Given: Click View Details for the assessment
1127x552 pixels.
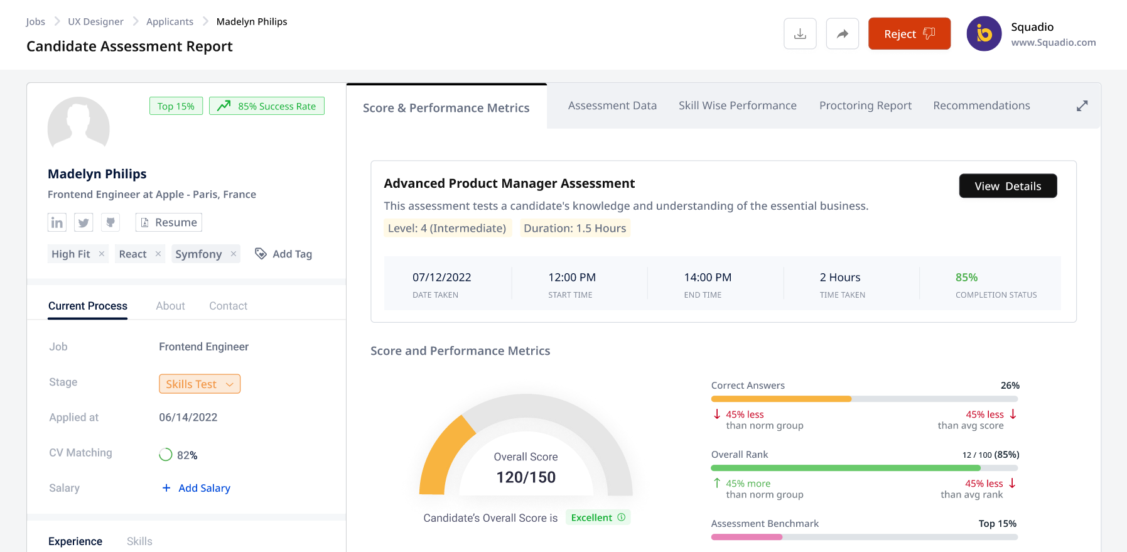Looking at the screenshot, I should [x=1008, y=186].
